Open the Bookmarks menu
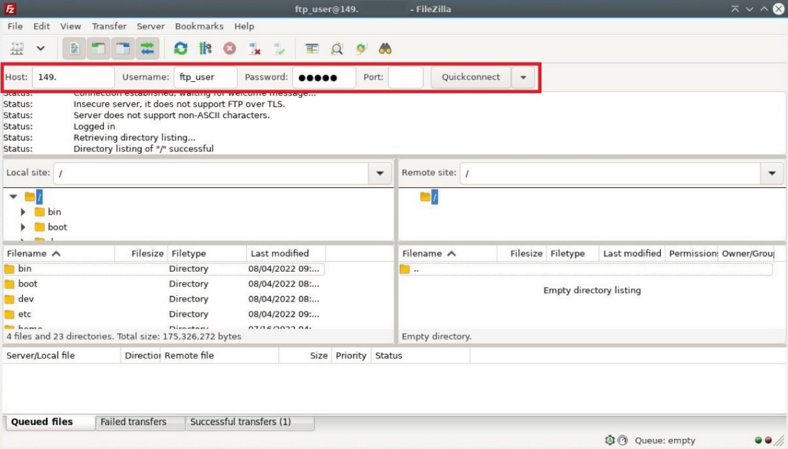 [199, 26]
